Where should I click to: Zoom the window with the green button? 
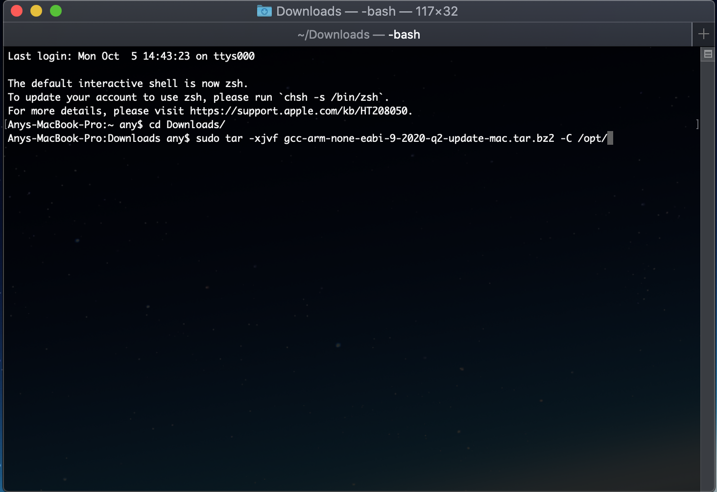(56, 11)
